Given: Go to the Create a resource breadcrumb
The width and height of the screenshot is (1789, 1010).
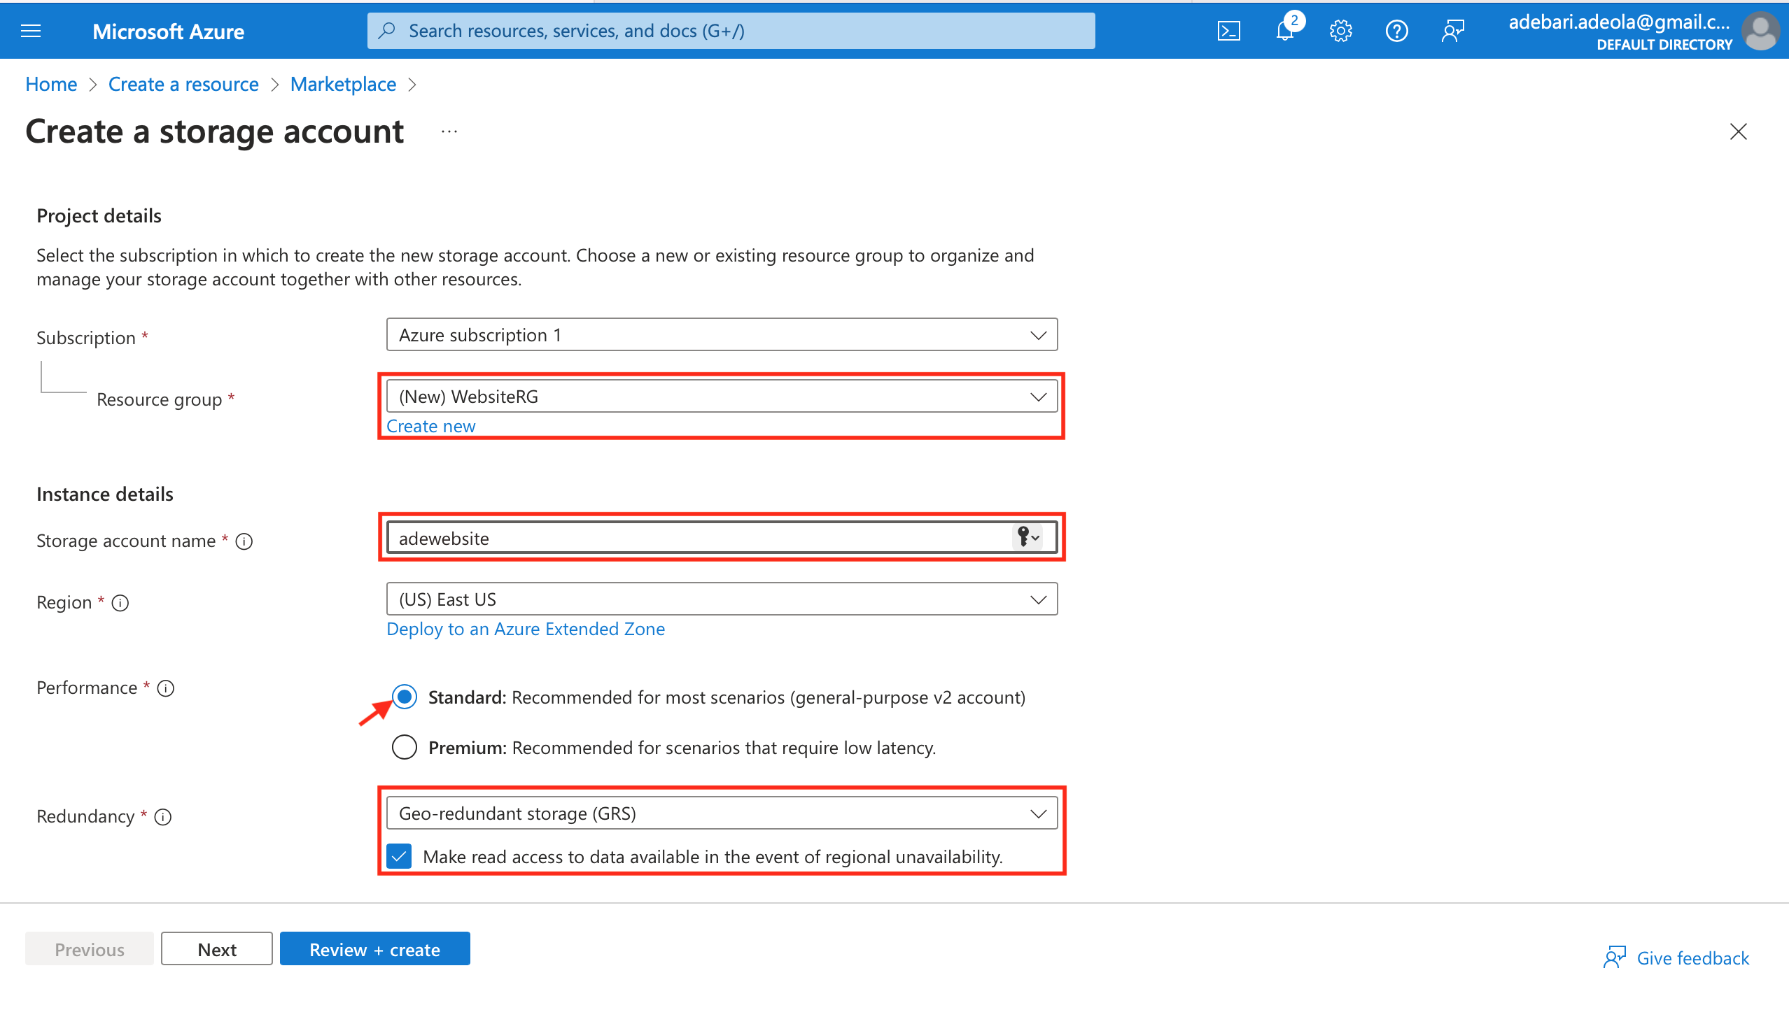Looking at the screenshot, I should point(183,84).
